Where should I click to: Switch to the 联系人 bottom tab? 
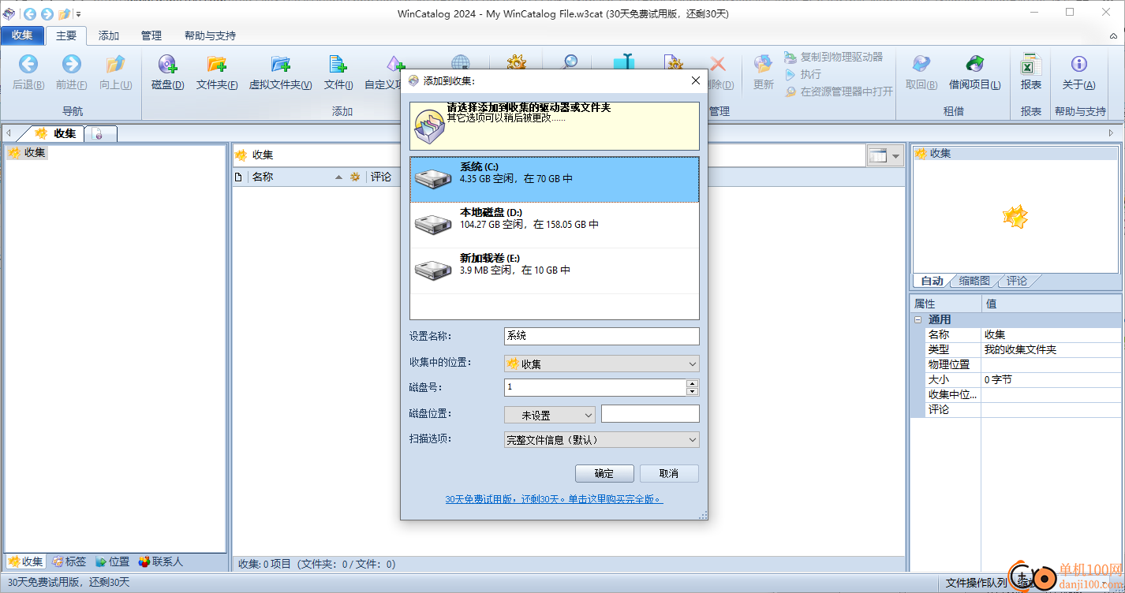tap(161, 562)
